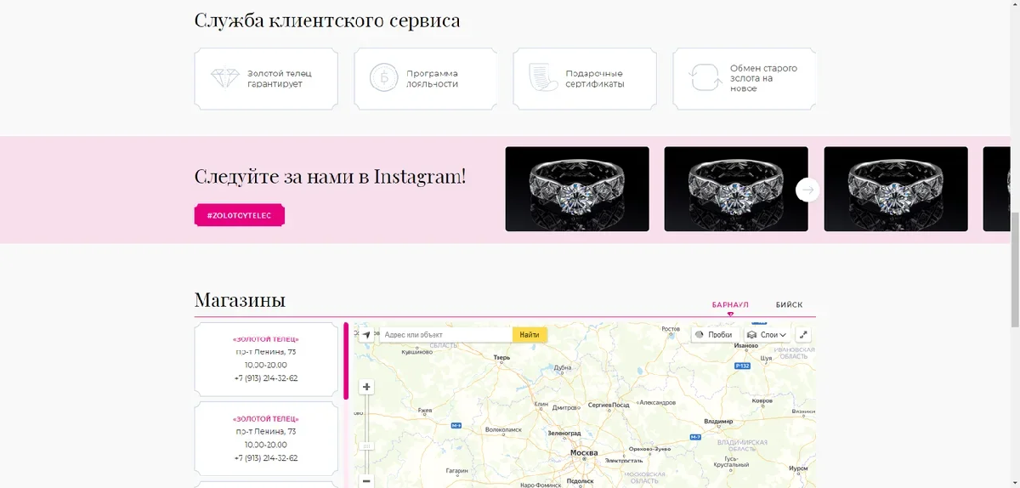Click the Зеленоград label on the map
Image resolution: width=1020 pixels, height=488 pixels.
(564, 433)
